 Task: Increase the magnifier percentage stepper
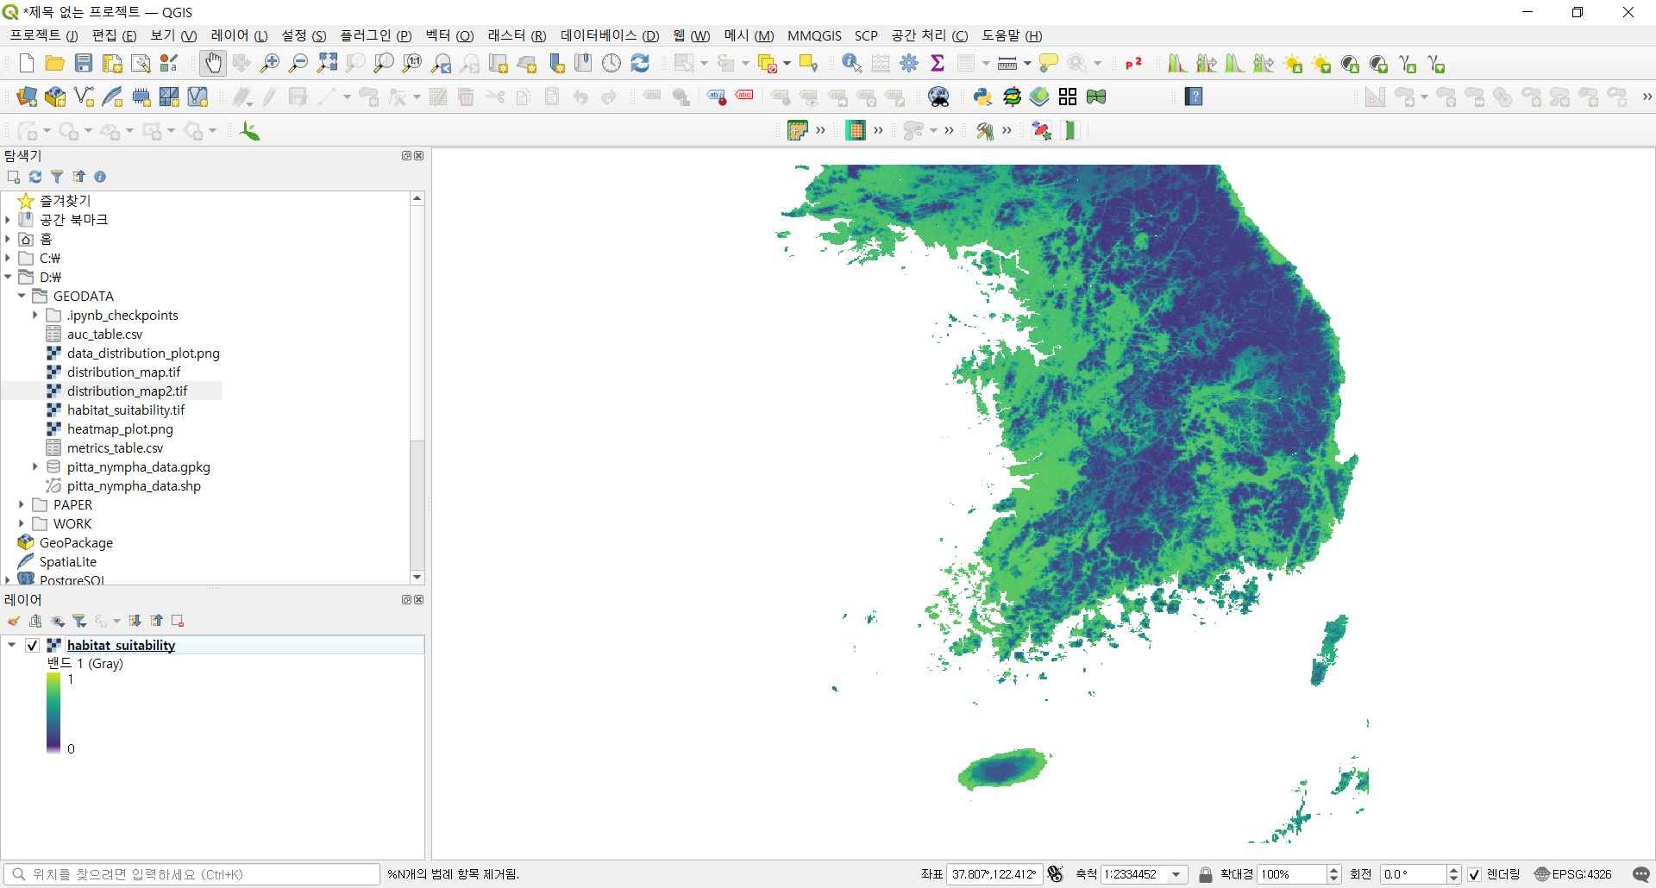[x=1333, y=870]
